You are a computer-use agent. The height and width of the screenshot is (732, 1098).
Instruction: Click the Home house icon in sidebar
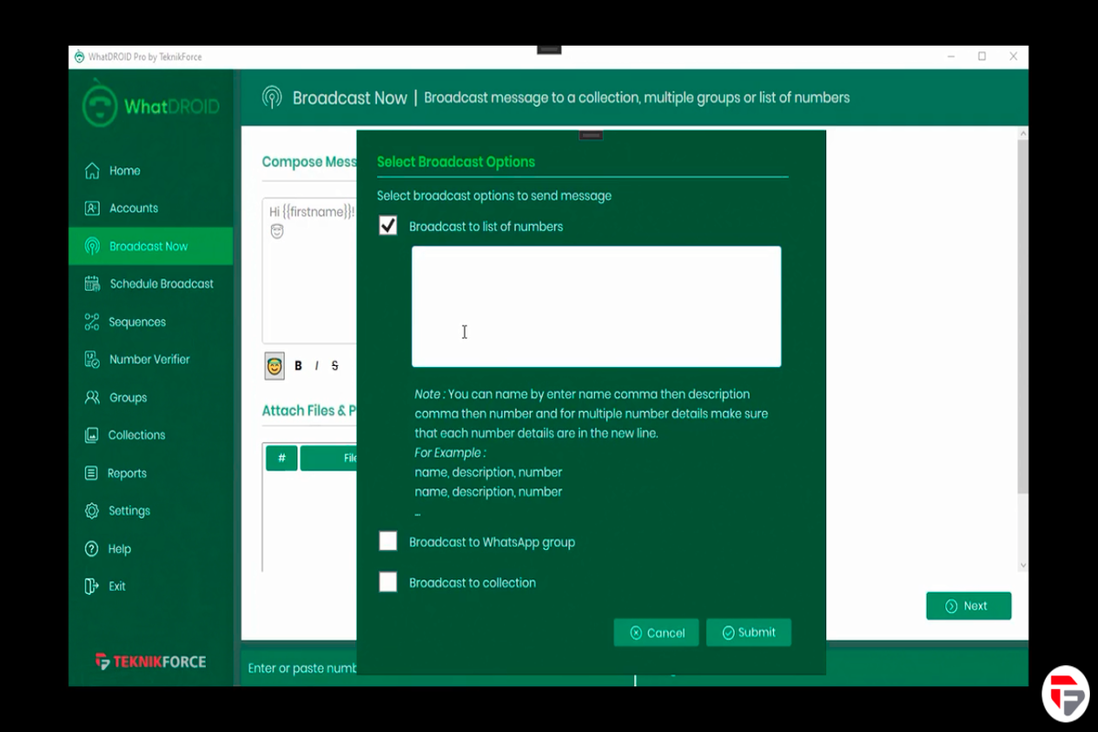point(91,171)
